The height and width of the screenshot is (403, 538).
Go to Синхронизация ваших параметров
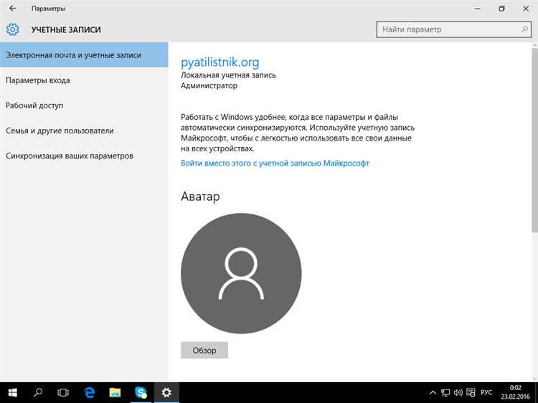(70, 156)
